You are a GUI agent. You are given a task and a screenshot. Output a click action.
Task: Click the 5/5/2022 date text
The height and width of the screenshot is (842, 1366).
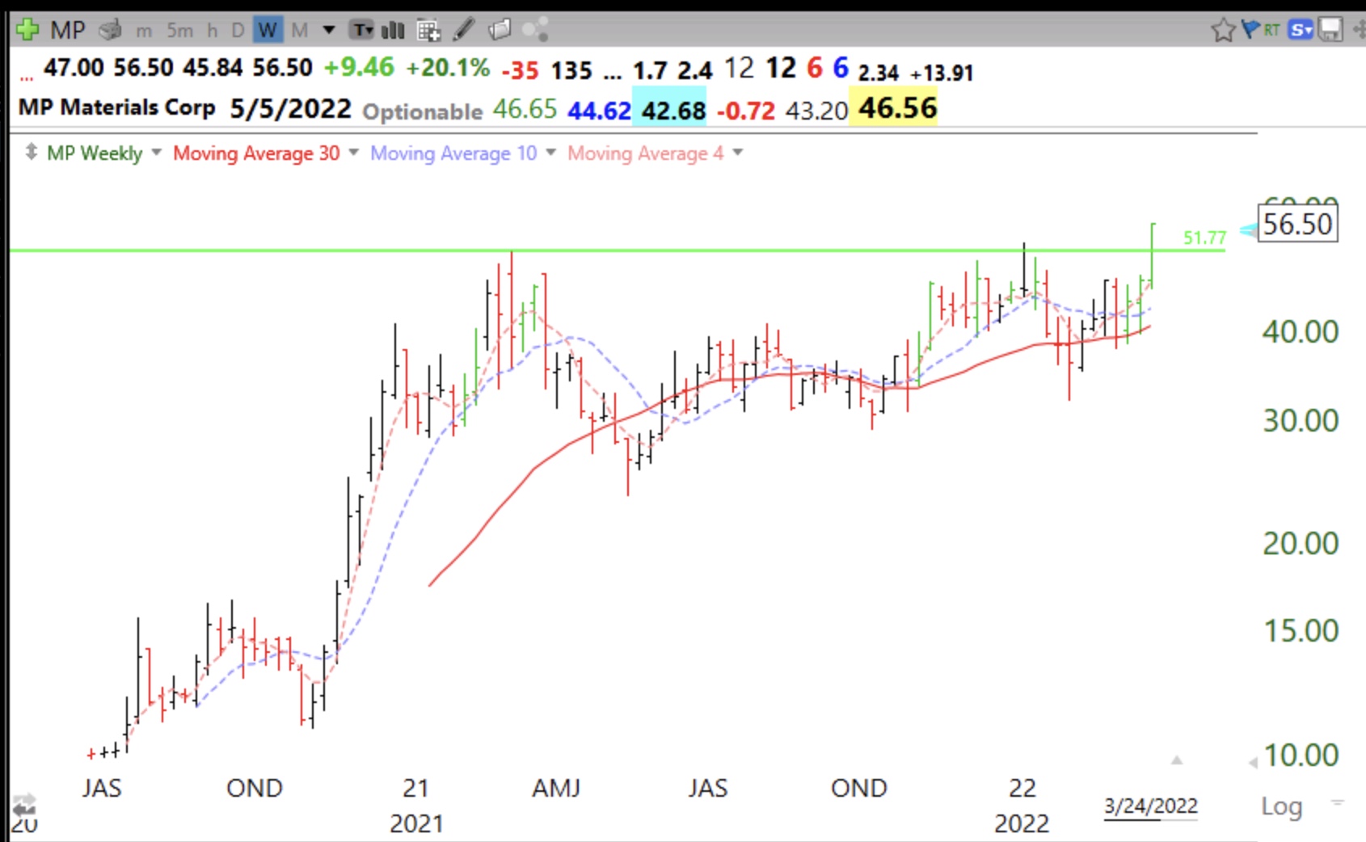click(290, 108)
